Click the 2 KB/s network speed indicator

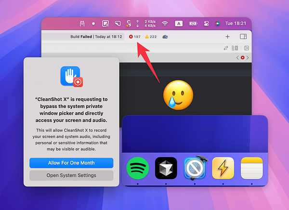[x=150, y=24]
